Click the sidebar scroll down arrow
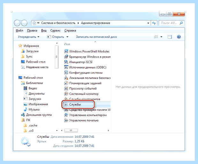The image size is (198, 164). point(57,130)
